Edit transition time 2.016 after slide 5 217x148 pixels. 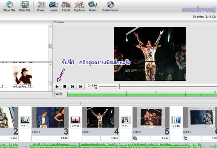click(x=176, y=126)
